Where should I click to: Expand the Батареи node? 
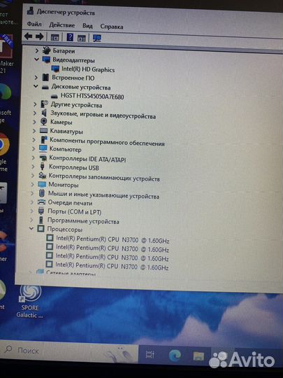[37, 50]
